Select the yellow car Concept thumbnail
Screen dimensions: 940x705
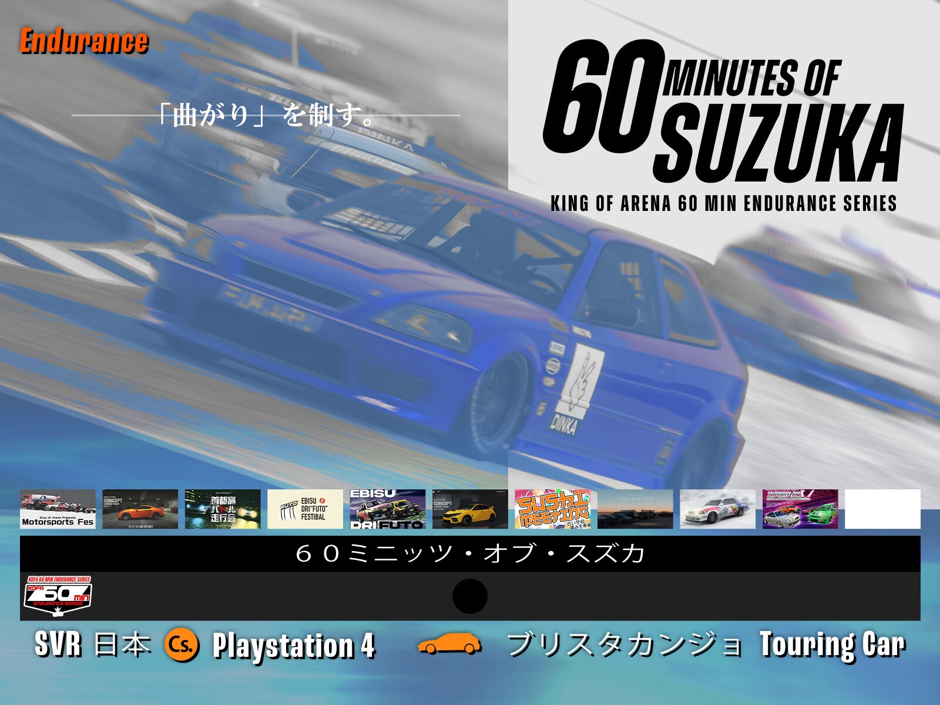[x=470, y=509]
